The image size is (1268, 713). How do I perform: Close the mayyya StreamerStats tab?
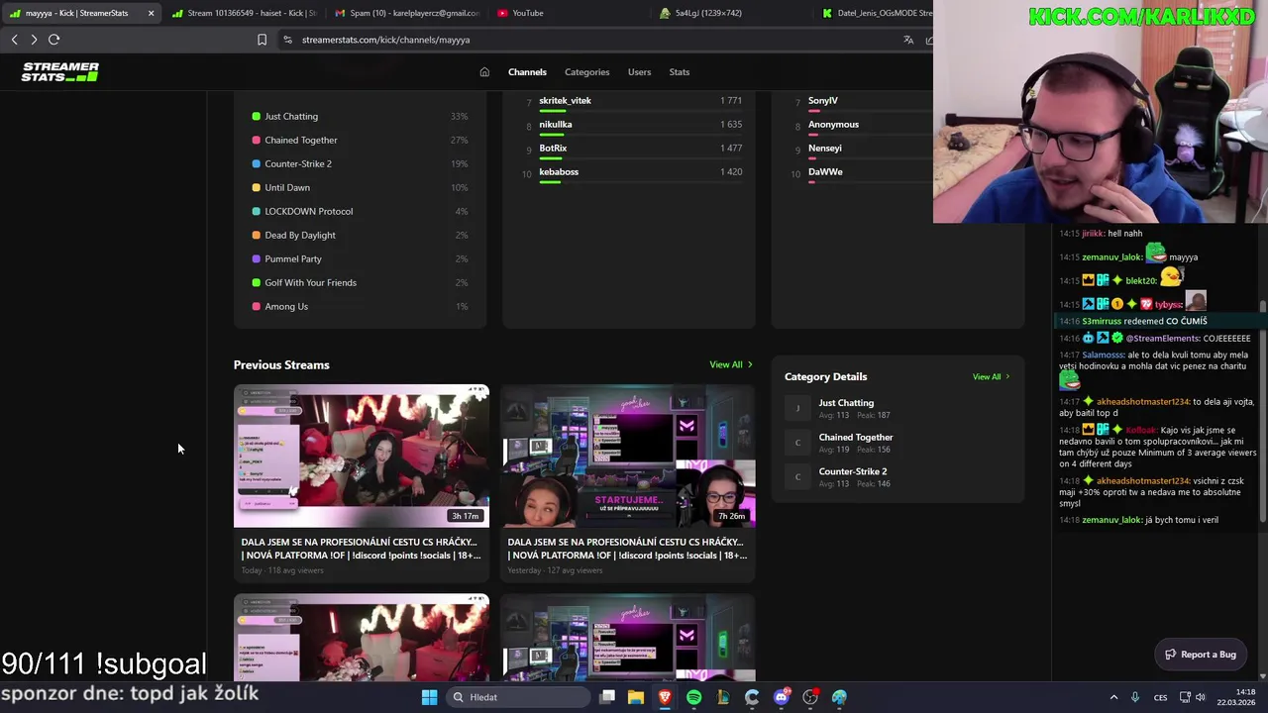pyautogui.click(x=151, y=13)
